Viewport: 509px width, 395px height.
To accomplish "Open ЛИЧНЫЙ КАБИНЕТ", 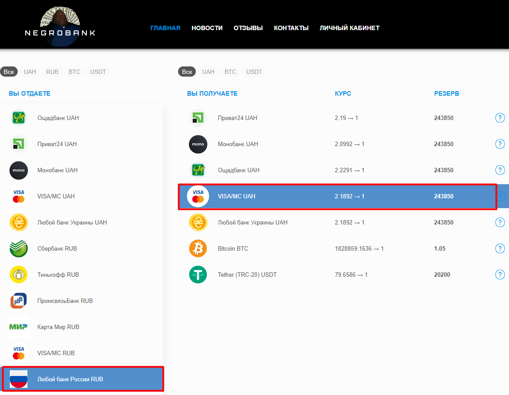I will (350, 28).
